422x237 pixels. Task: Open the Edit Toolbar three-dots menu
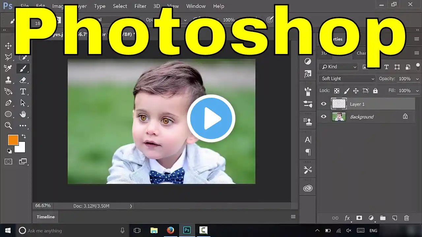coord(23,125)
